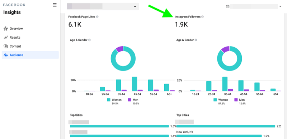Click info icon beside right Age & Gender
287x139 pixels.
pos(196,40)
